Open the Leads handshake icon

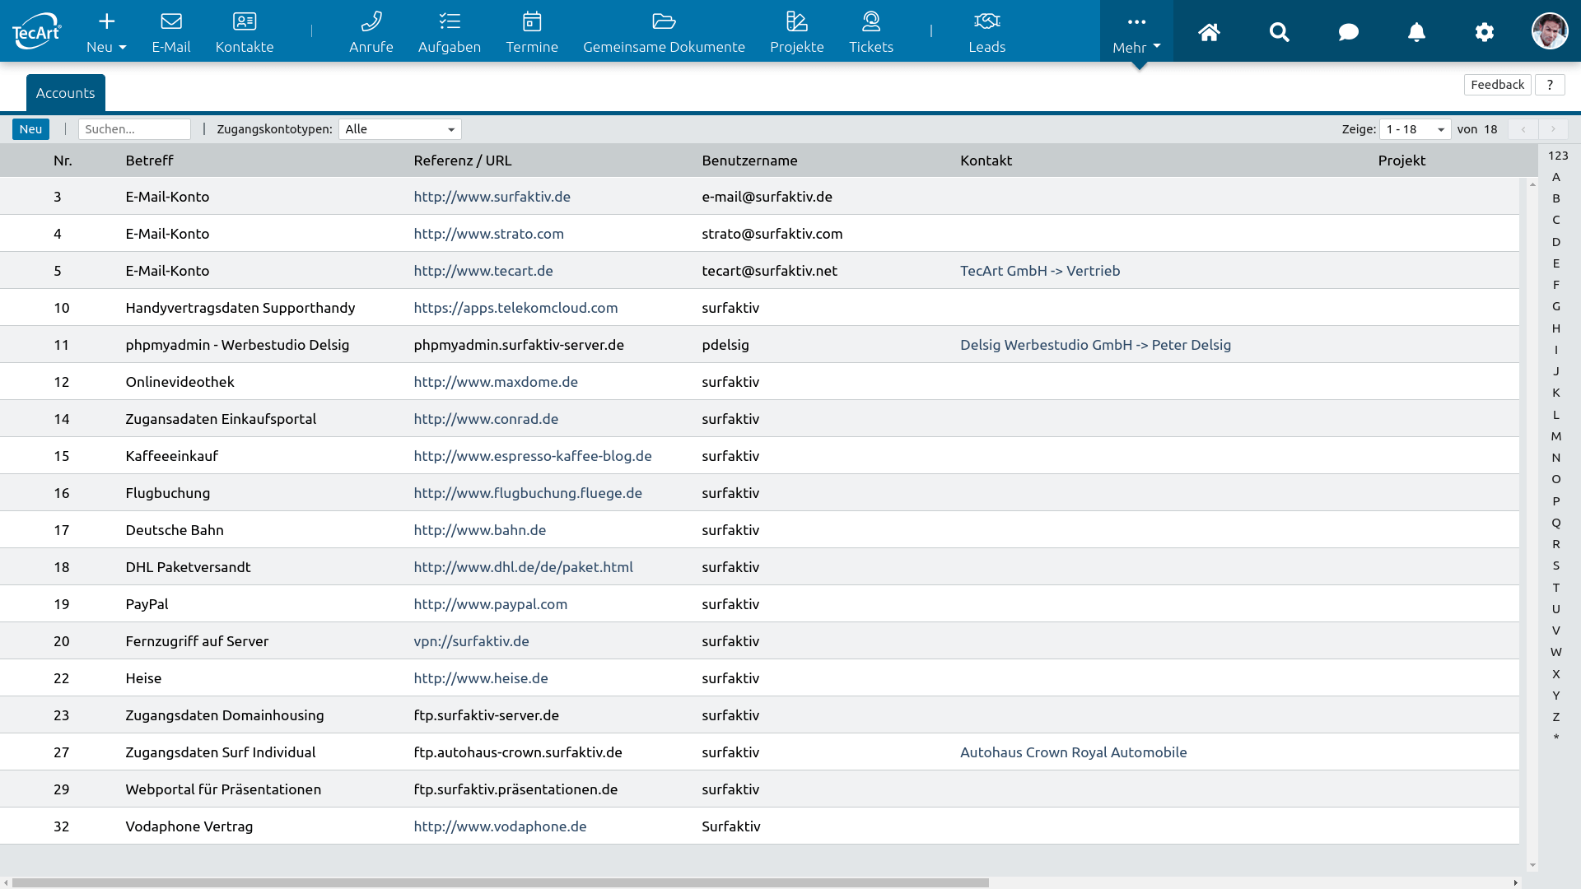pos(986,22)
